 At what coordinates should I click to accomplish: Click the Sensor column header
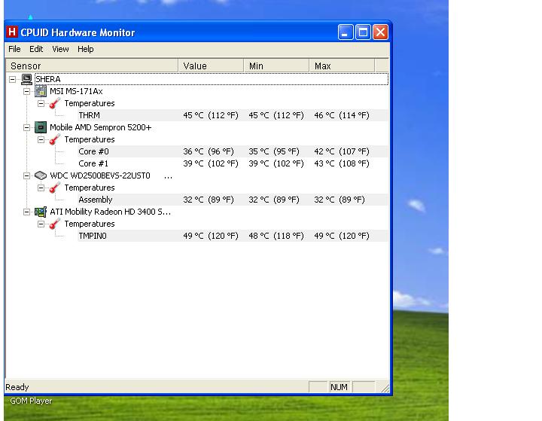92,66
